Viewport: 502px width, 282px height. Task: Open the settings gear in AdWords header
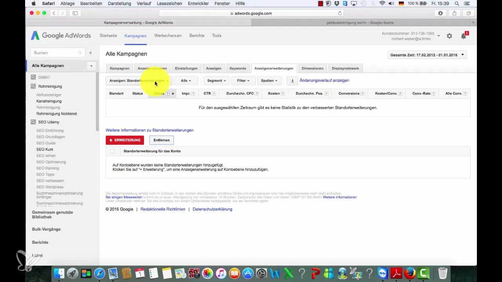449,36
